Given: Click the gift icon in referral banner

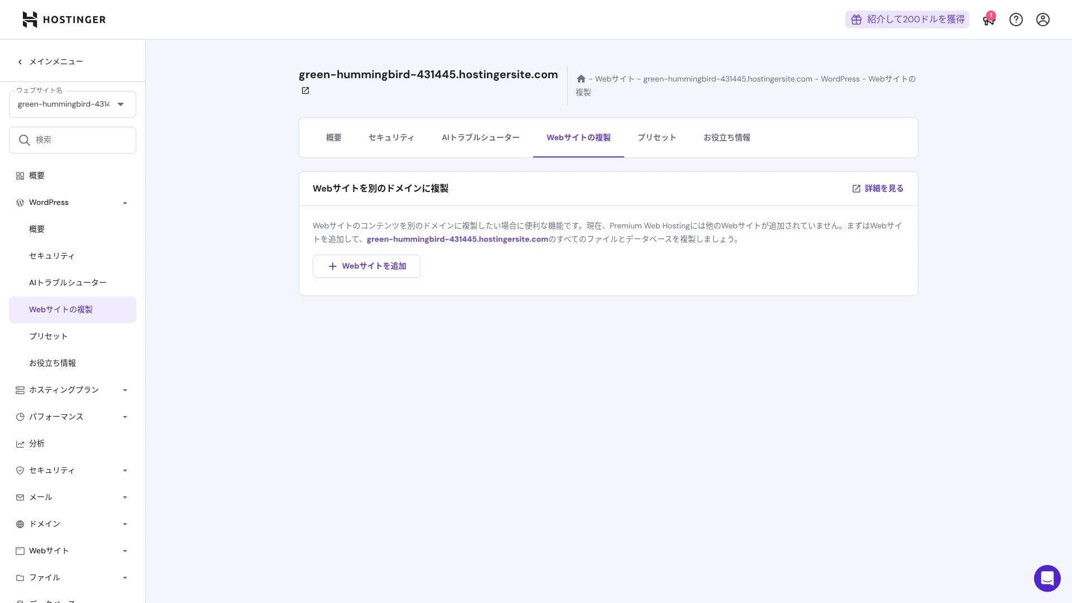Looking at the screenshot, I should 856,20.
